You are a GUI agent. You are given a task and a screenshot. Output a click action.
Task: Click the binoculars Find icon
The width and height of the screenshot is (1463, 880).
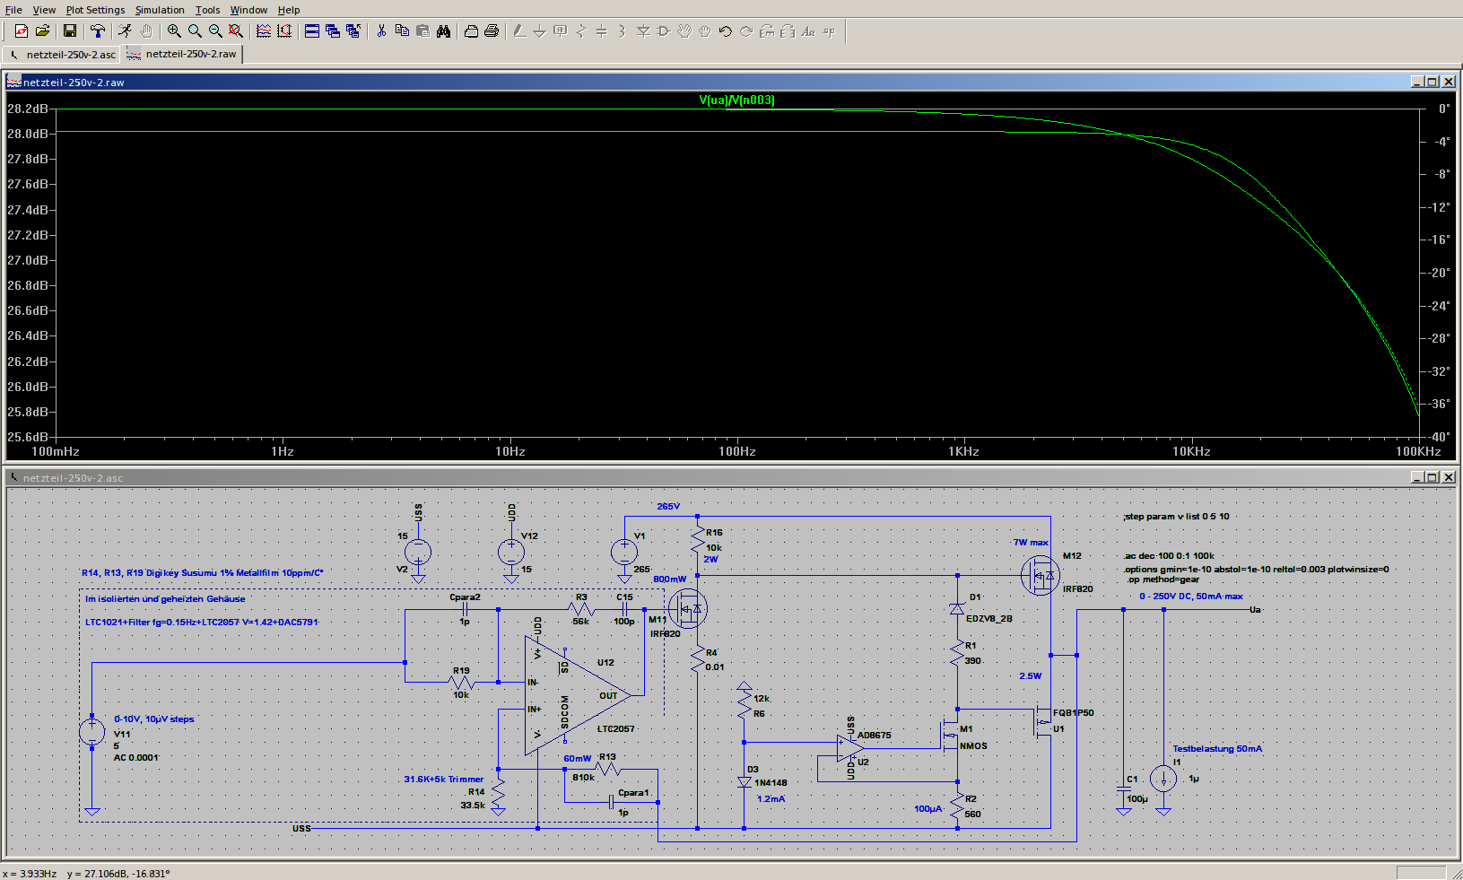click(x=443, y=31)
